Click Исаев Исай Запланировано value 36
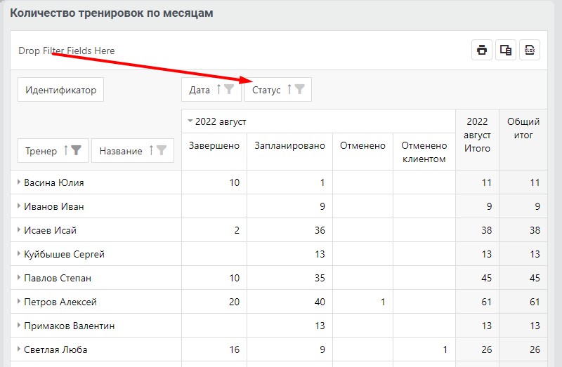This screenshot has height=367, width=562. [x=320, y=230]
